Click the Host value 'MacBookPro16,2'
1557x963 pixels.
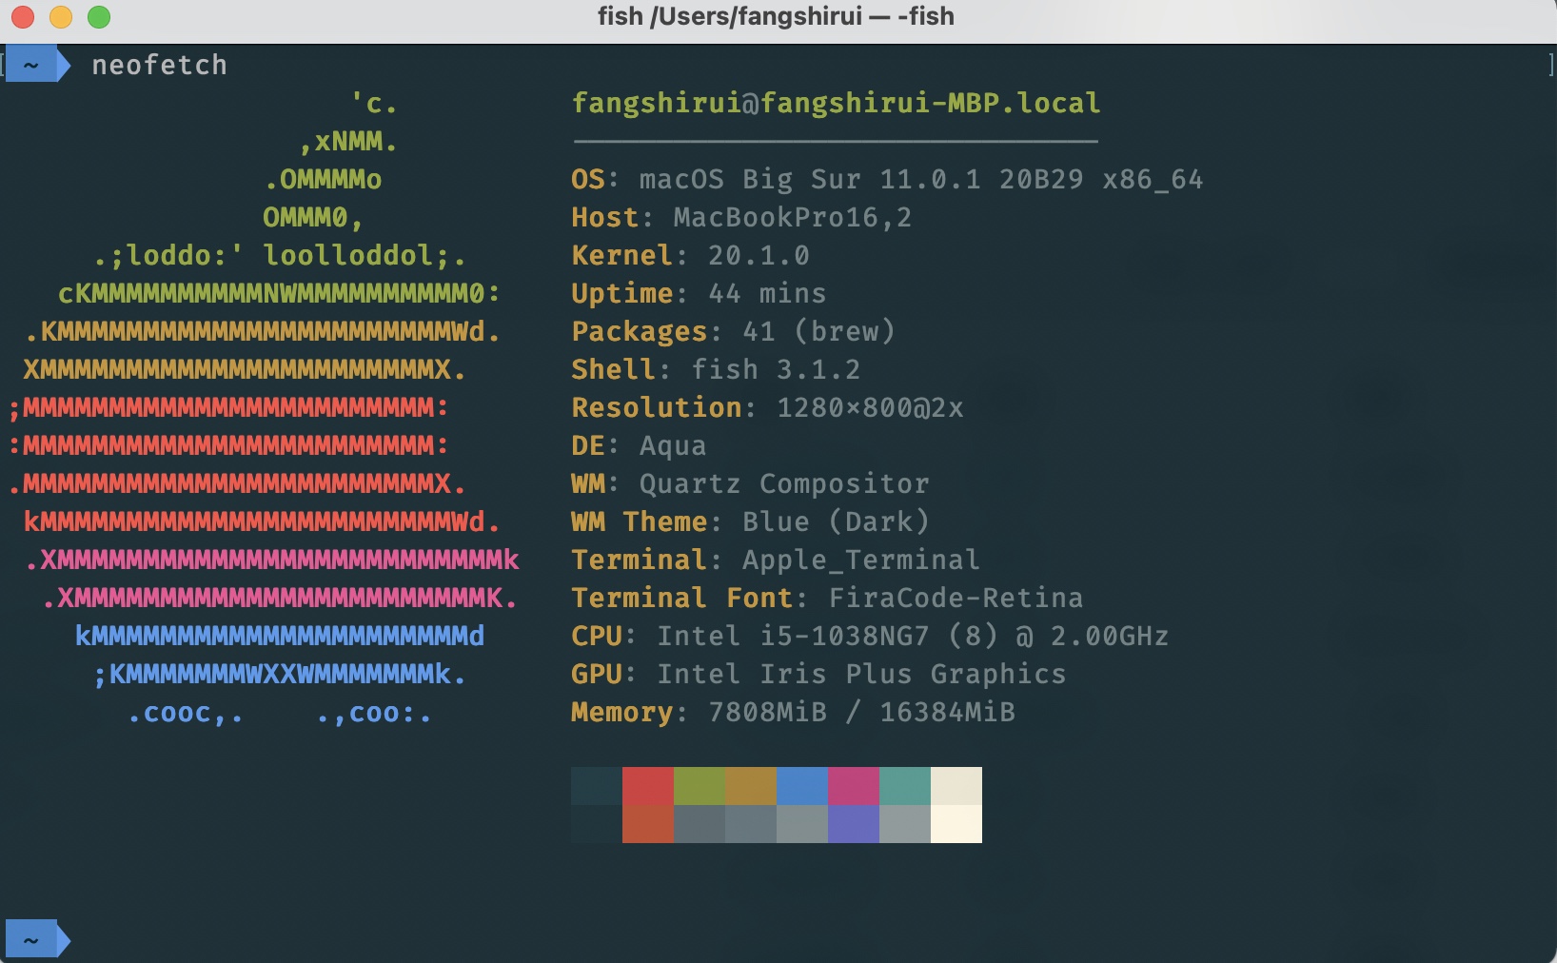793,218
